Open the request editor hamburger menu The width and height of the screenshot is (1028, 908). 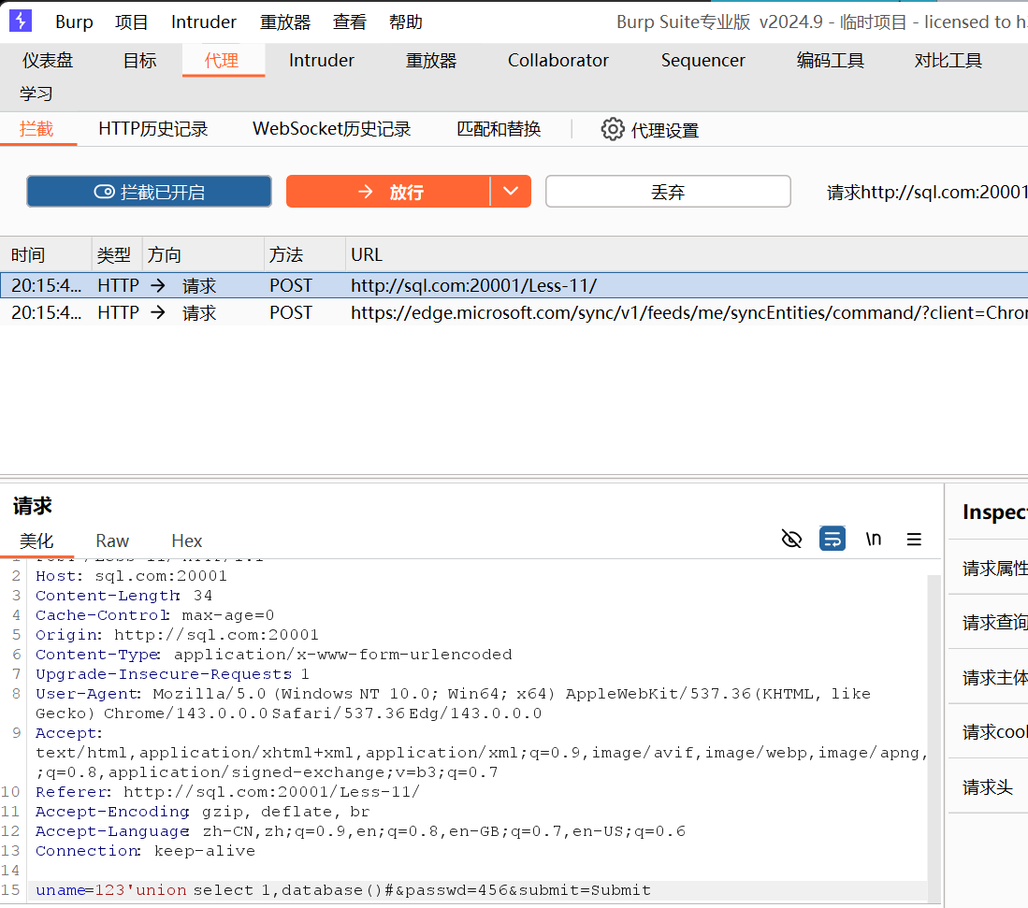click(914, 539)
